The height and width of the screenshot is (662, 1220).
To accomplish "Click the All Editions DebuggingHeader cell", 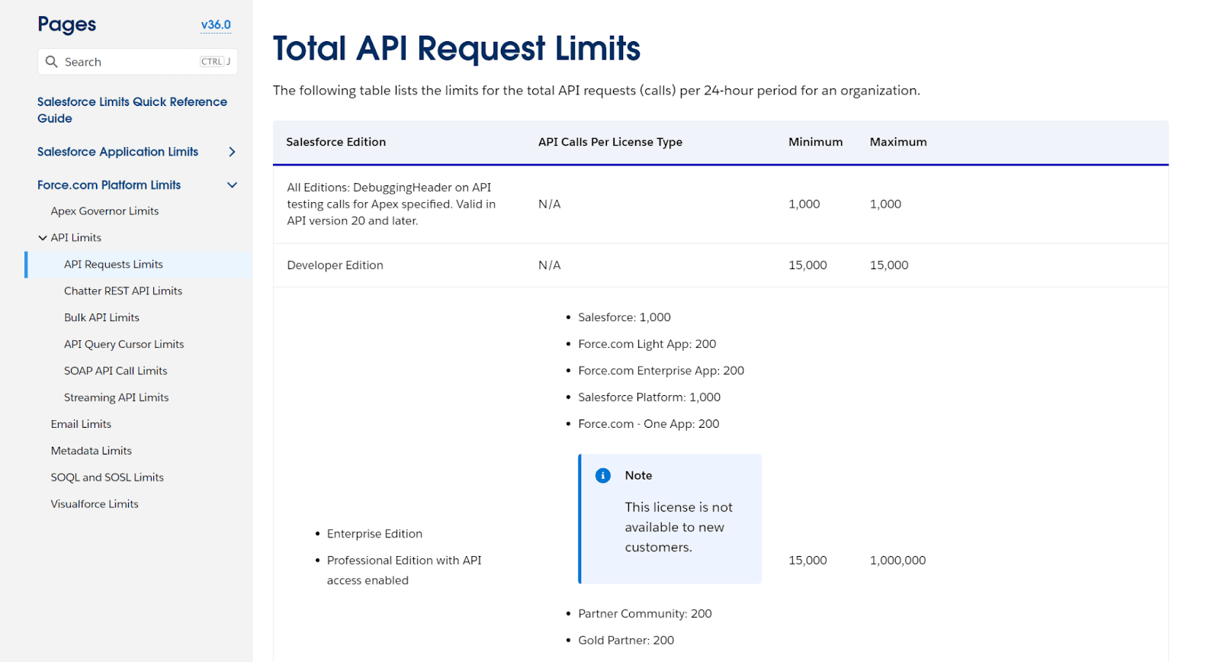I will tap(391, 204).
